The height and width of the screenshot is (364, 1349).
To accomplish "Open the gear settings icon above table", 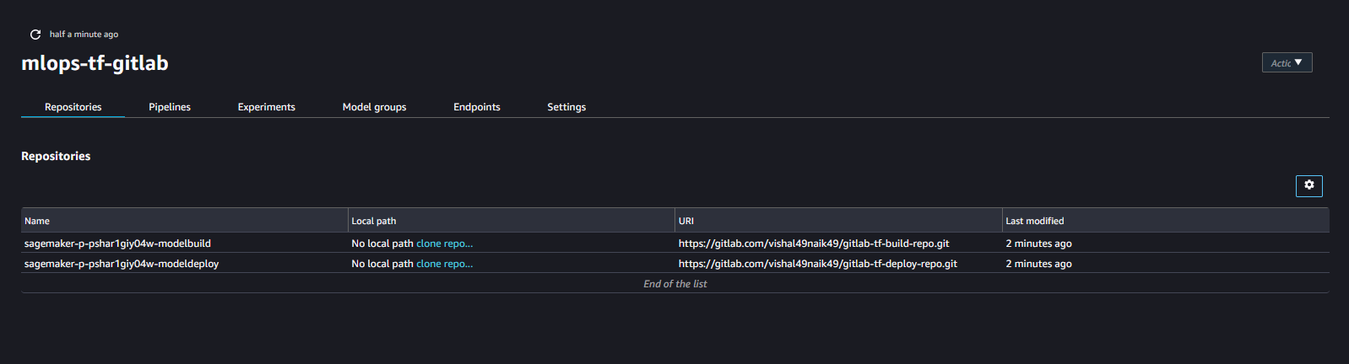I will coord(1308,185).
